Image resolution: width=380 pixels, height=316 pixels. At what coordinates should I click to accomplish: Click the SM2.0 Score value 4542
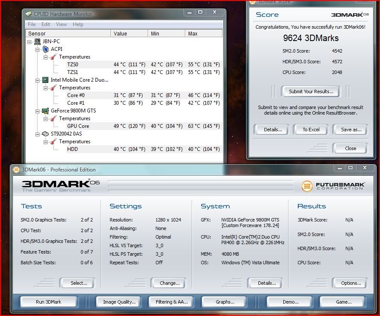[x=337, y=51]
